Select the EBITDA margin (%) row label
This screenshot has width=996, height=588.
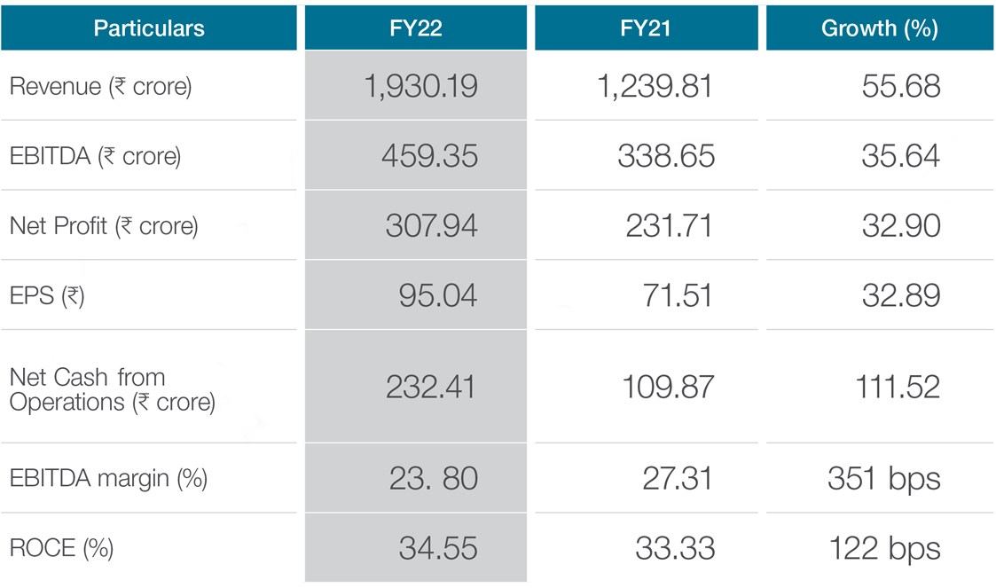click(108, 479)
